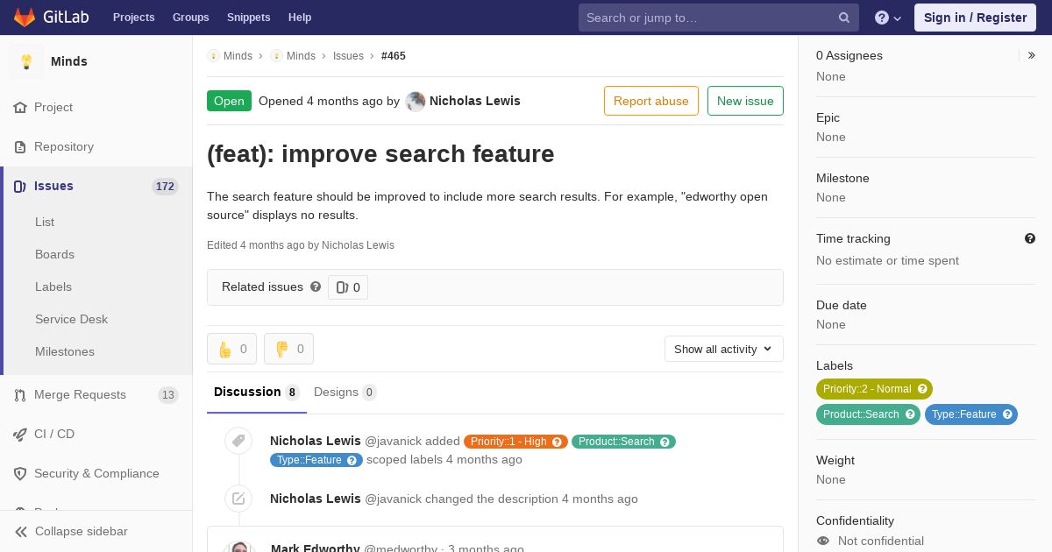Collapse the right sidebar with the double chevron

1032,55
